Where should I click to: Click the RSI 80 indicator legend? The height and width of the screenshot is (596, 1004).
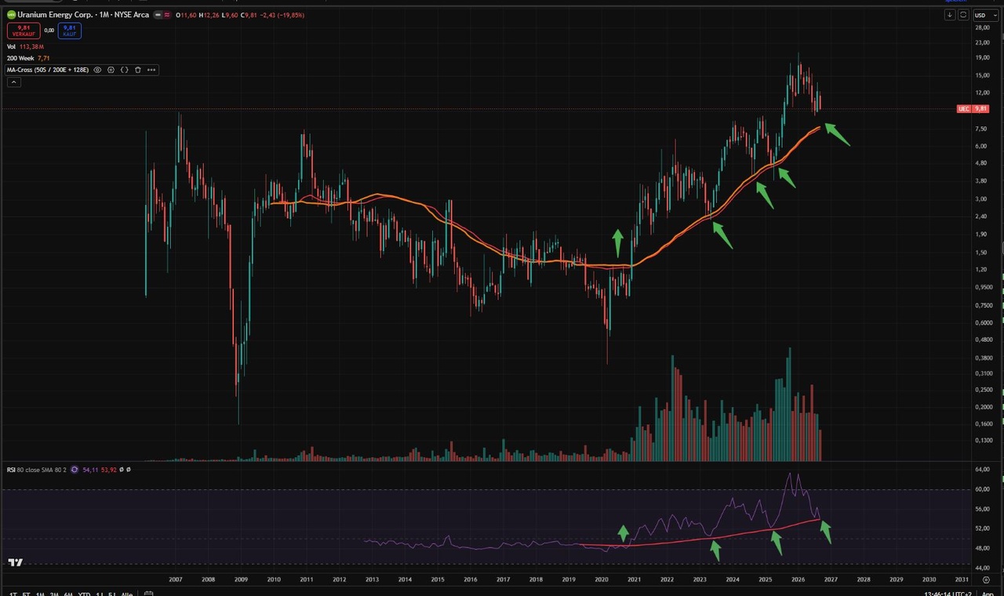point(36,470)
